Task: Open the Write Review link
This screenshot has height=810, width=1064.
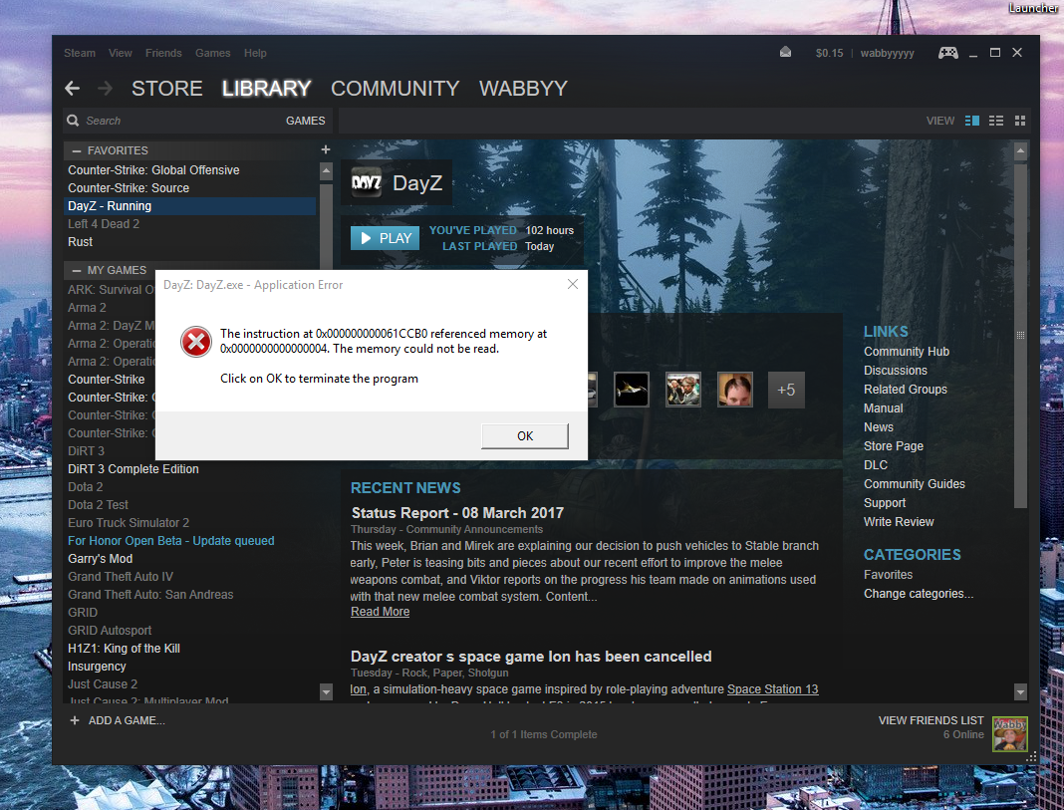Action: [899, 522]
